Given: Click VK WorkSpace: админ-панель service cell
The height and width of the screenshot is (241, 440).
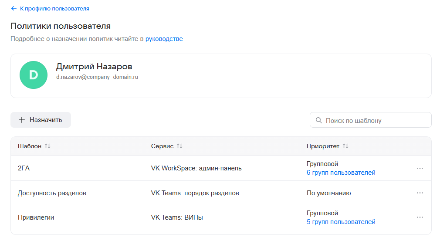Looking at the screenshot, I should tap(196, 168).
